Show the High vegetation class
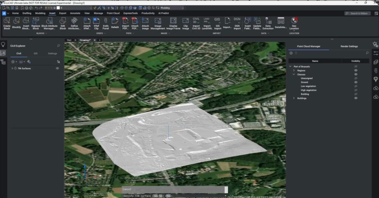Image resolution: width=379 pixels, height=198 pixels. click(356, 90)
